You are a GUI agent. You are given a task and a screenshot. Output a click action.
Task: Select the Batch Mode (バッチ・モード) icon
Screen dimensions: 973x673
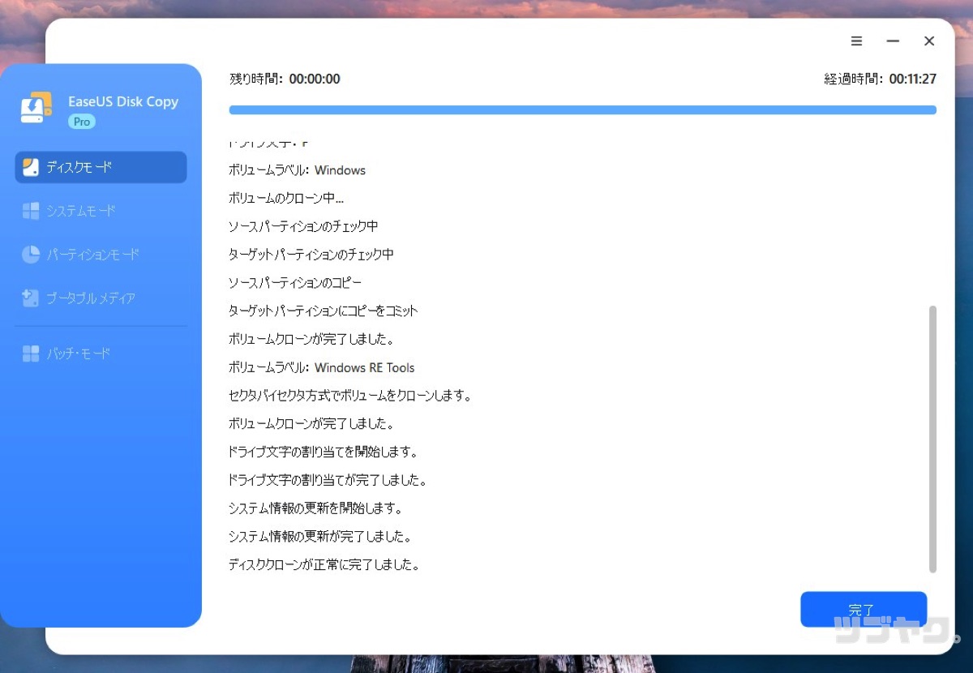tap(31, 354)
